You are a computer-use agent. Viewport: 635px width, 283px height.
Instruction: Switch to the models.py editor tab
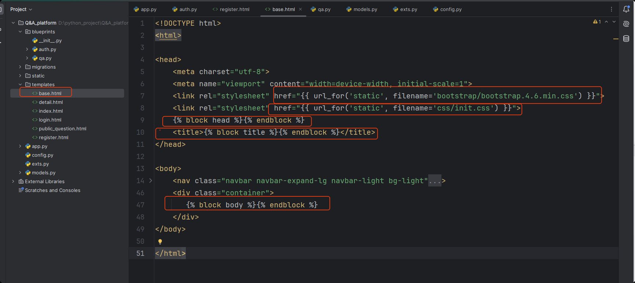362,9
